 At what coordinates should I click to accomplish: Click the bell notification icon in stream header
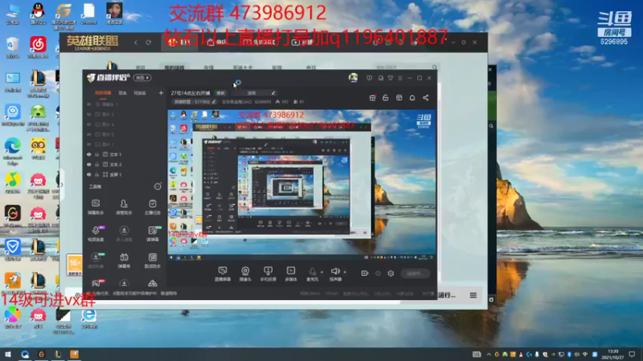[412, 98]
